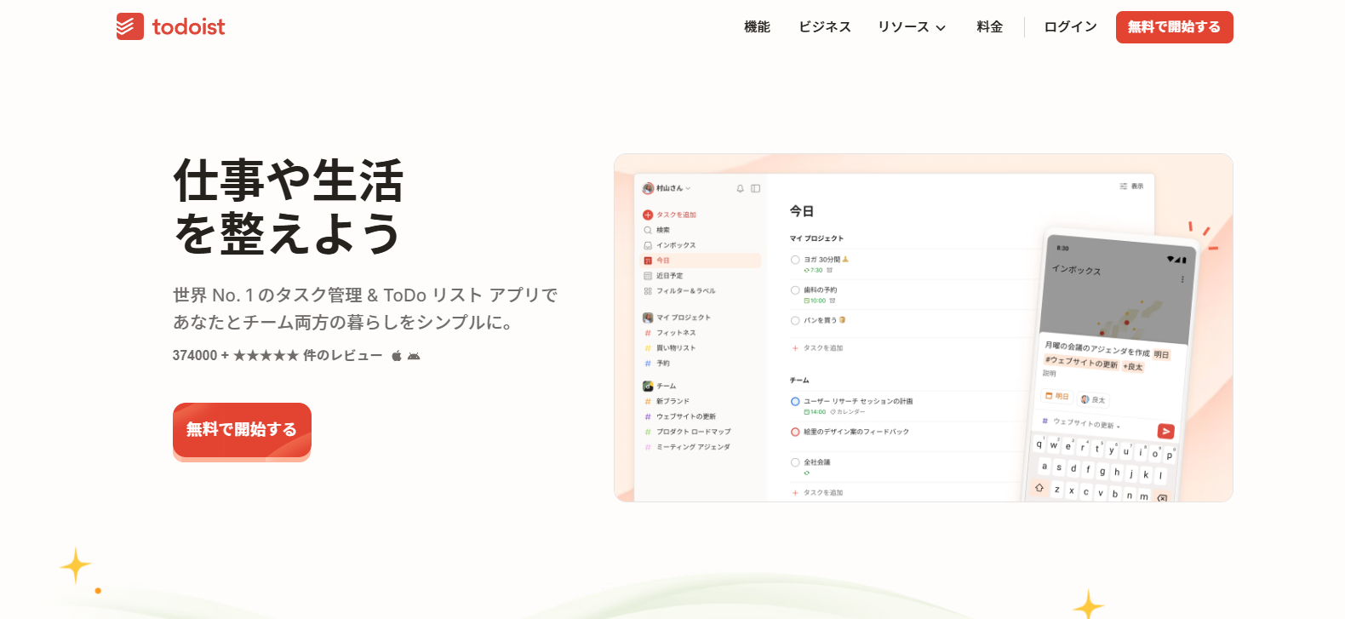Open the プロダクト ロードマップ project
The height and width of the screenshot is (619, 1345).
click(x=688, y=432)
